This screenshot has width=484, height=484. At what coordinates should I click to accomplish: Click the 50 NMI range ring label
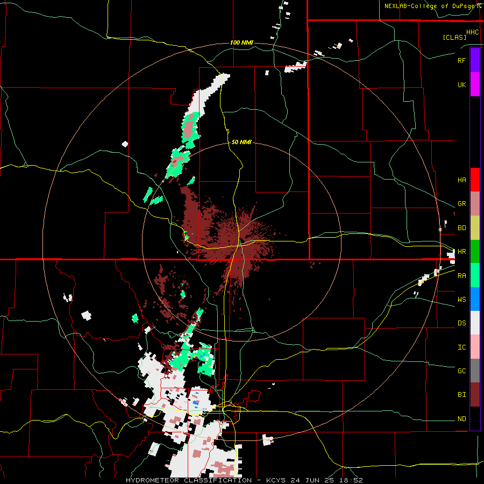[x=241, y=142]
